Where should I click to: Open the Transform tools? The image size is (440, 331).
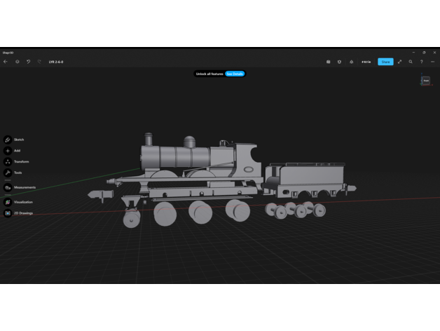point(8,162)
